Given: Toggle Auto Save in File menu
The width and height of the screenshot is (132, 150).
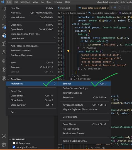Looking at the screenshot, I should click(x=32, y=79).
